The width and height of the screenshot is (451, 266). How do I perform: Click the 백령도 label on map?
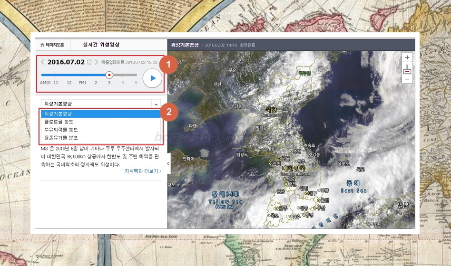242,154
